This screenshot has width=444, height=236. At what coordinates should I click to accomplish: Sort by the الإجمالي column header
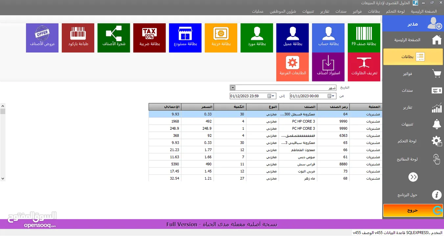(x=165, y=107)
